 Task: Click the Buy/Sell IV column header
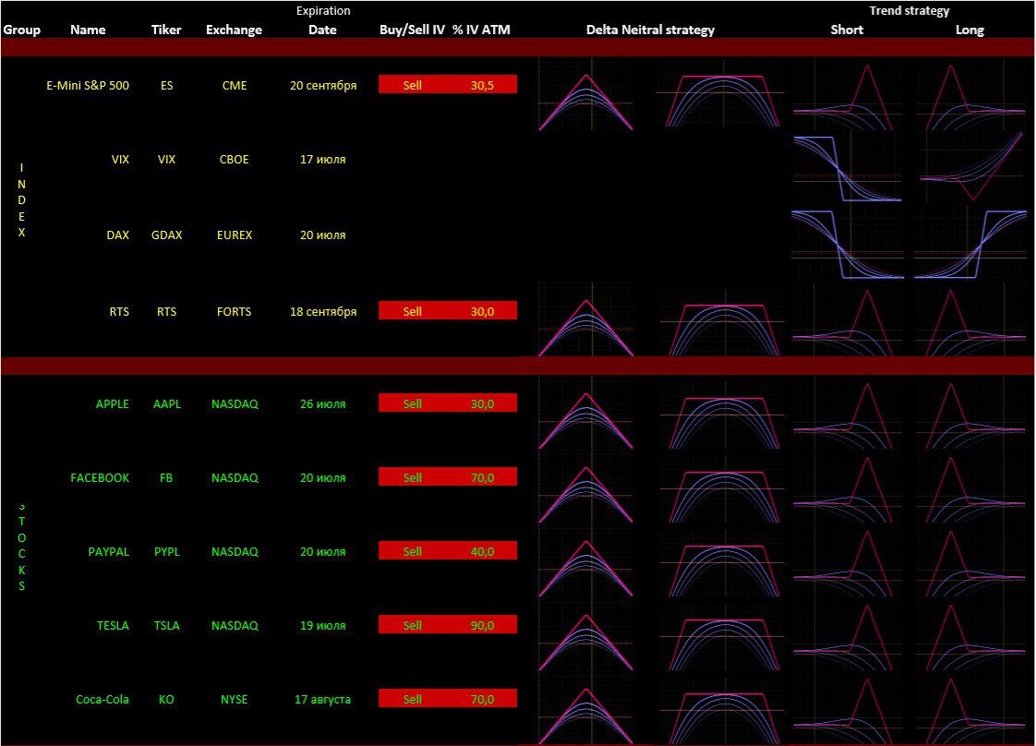coord(413,30)
